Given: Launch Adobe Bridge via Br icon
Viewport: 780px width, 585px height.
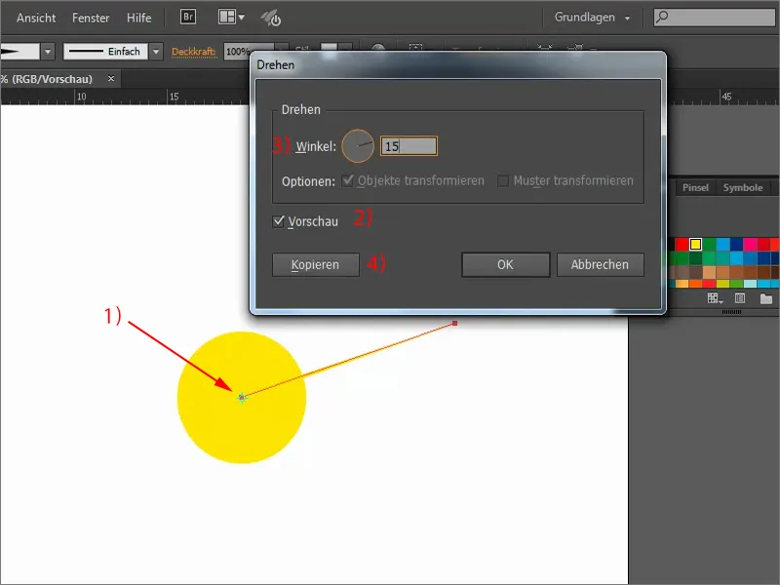Looking at the screenshot, I should [188, 17].
